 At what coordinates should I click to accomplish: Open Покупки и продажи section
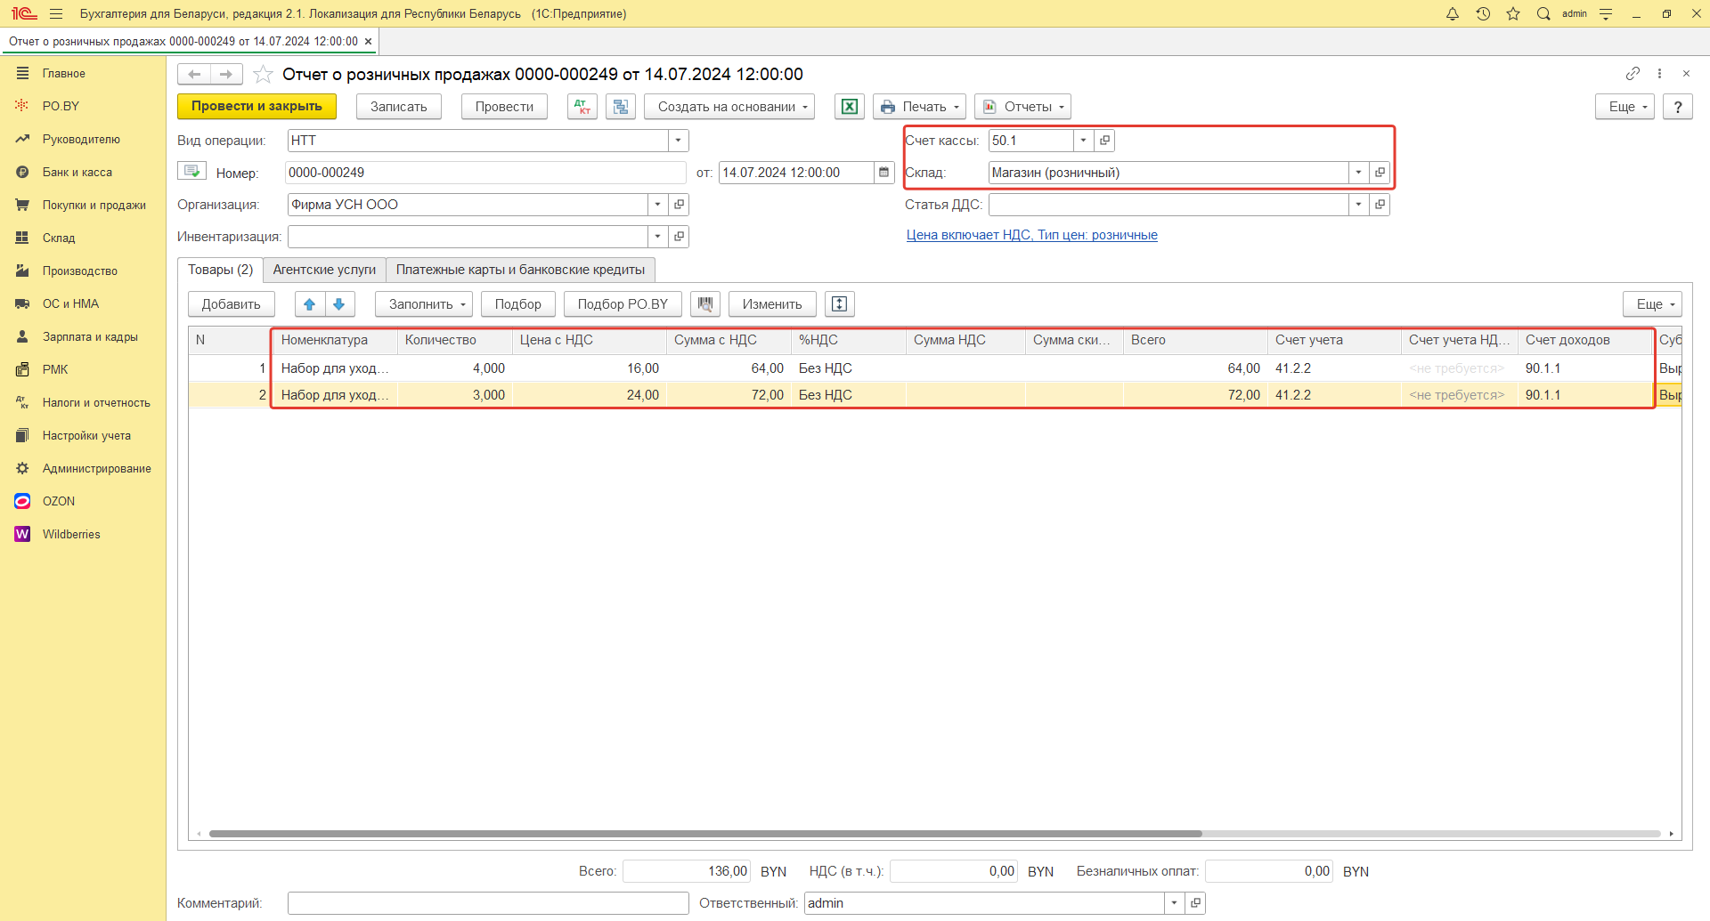pos(94,205)
